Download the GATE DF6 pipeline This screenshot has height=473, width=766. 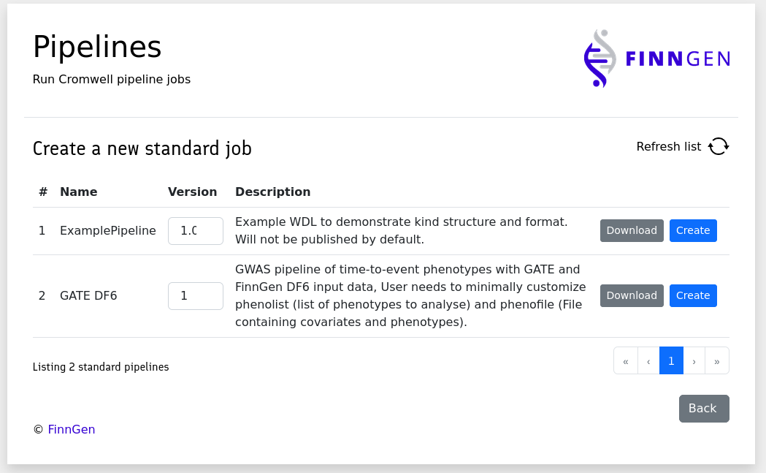click(x=632, y=295)
